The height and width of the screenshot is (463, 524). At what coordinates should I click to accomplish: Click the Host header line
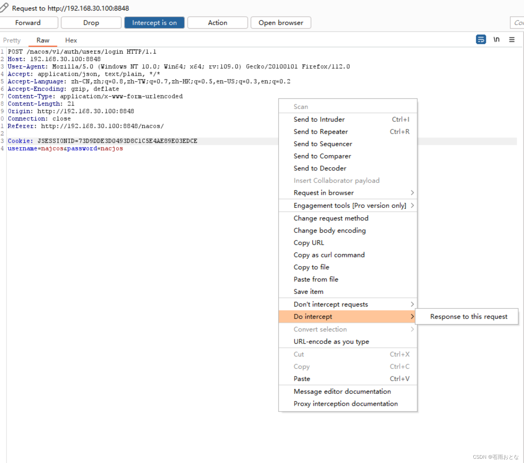click(x=54, y=59)
